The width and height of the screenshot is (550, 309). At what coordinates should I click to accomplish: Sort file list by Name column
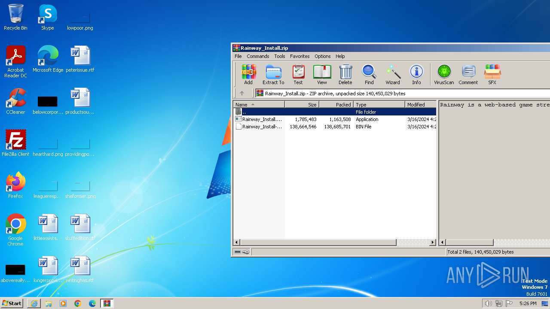pyautogui.click(x=259, y=104)
